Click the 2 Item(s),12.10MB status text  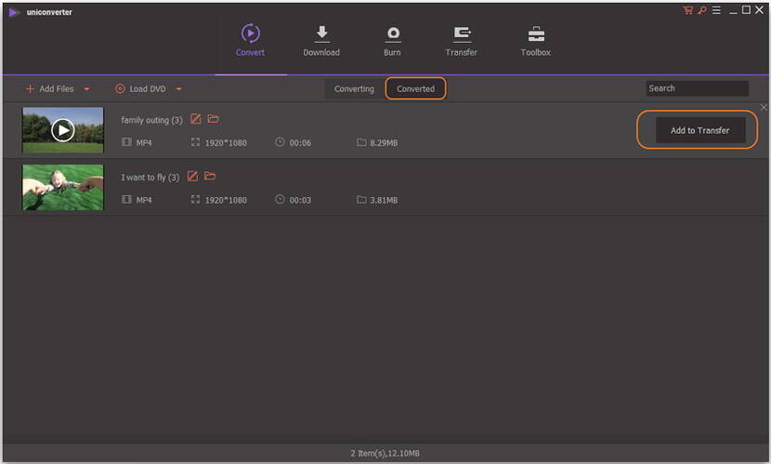click(x=385, y=454)
